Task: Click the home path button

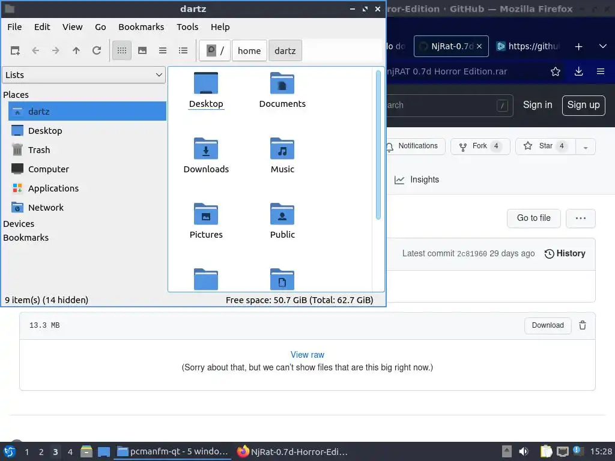Action: click(249, 50)
